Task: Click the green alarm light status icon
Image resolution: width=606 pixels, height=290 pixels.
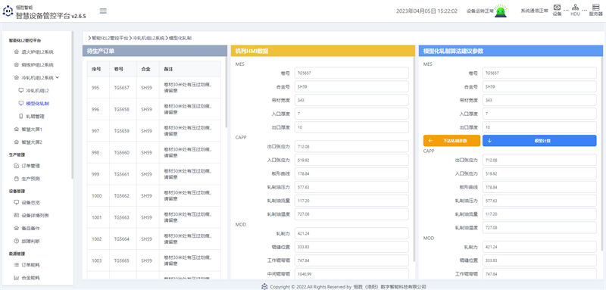Action: [501, 11]
